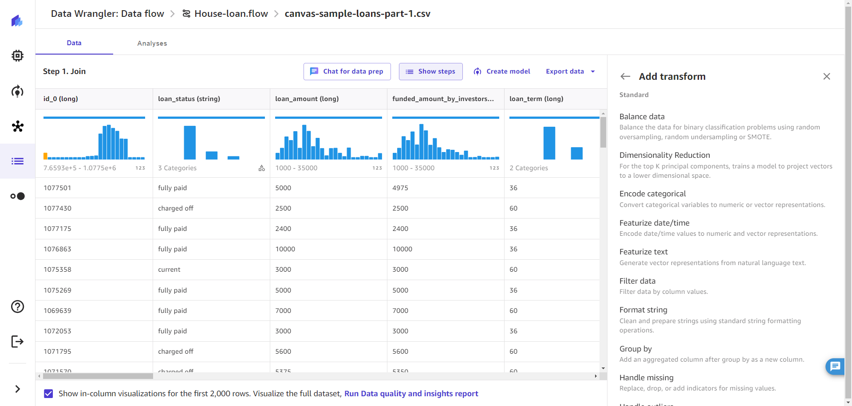This screenshot has width=852, height=406.
Task: Uncheck the in-column visualizations checkbox
Action: [x=48, y=394]
